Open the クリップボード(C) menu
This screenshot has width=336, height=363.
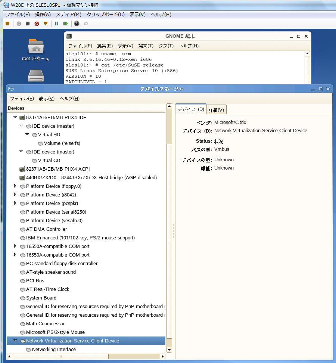pyautogui.click(x=106, y=15)
